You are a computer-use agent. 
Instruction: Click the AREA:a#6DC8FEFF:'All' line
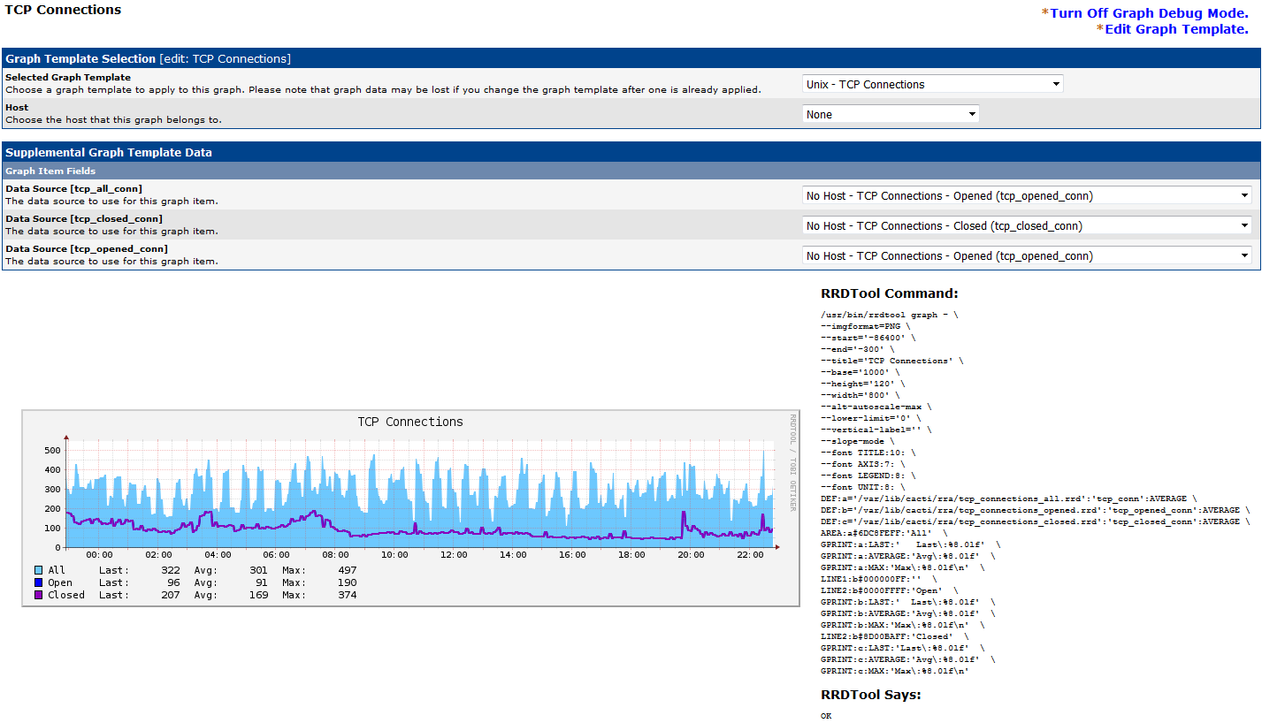click(883, 533)
